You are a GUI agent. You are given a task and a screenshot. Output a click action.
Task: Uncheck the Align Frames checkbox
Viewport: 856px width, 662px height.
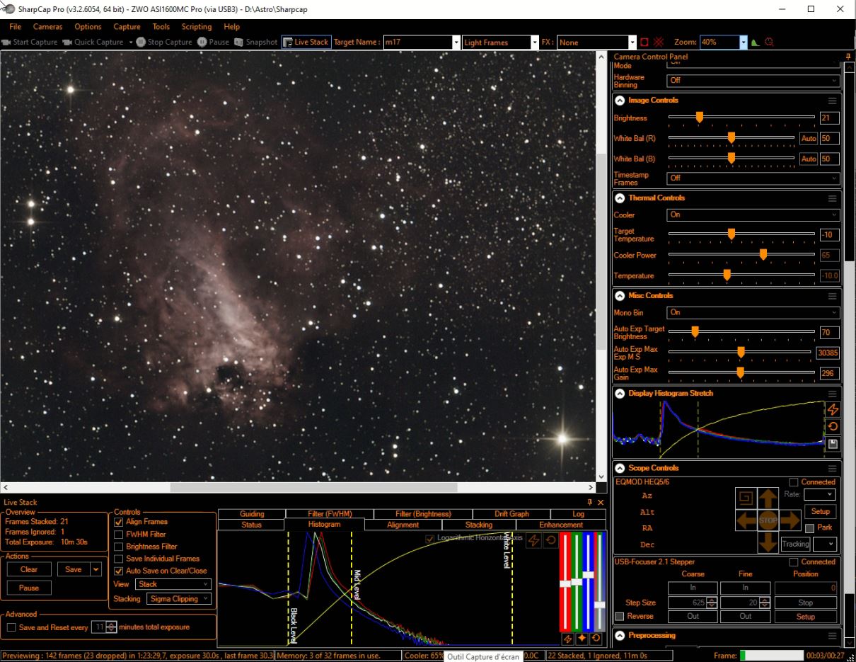[119, 522]
